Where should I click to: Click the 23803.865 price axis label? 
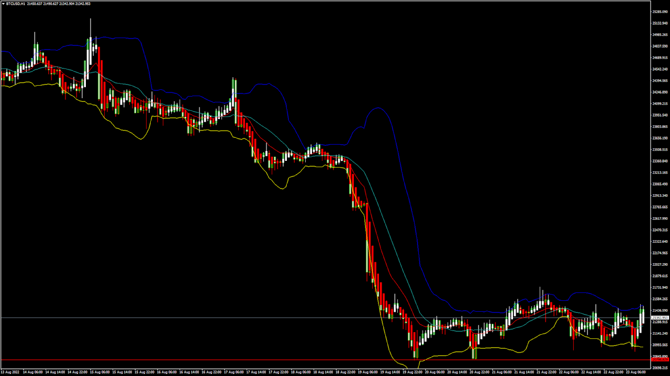click(x=661, y=126)
